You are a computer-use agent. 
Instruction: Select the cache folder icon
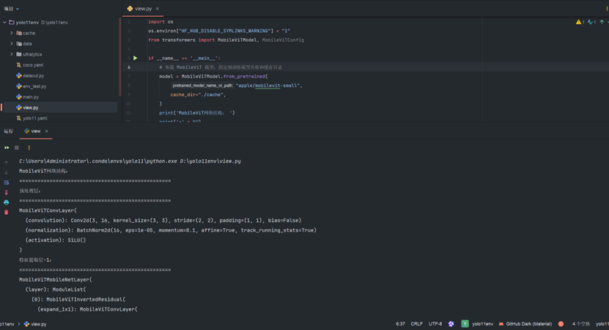[18, 33]
